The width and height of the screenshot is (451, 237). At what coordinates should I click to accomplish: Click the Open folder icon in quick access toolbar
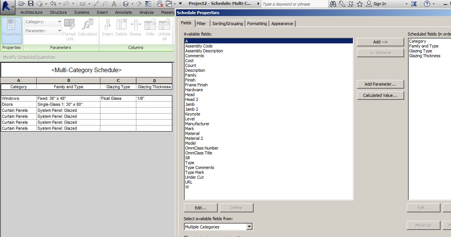[22, 3]
